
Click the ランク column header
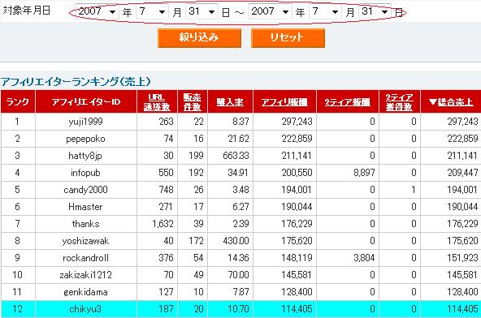(x=18, y=102)
